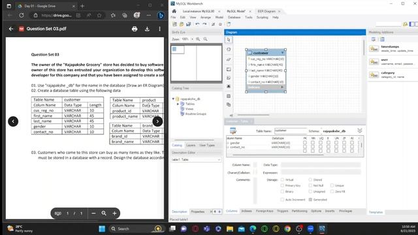Image resolution: width=418 pixels, height=235 pixels.
Task: Click the Table Name input field
Action: [290, 131]
